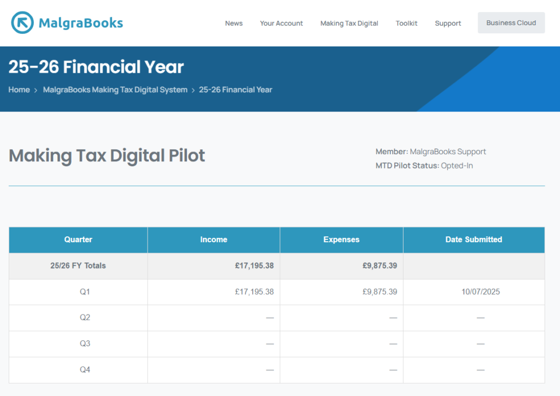This screenshot has width=560, height=396.
Task: Click the Q1 submission date 10/07/2025
Action: 480,292
